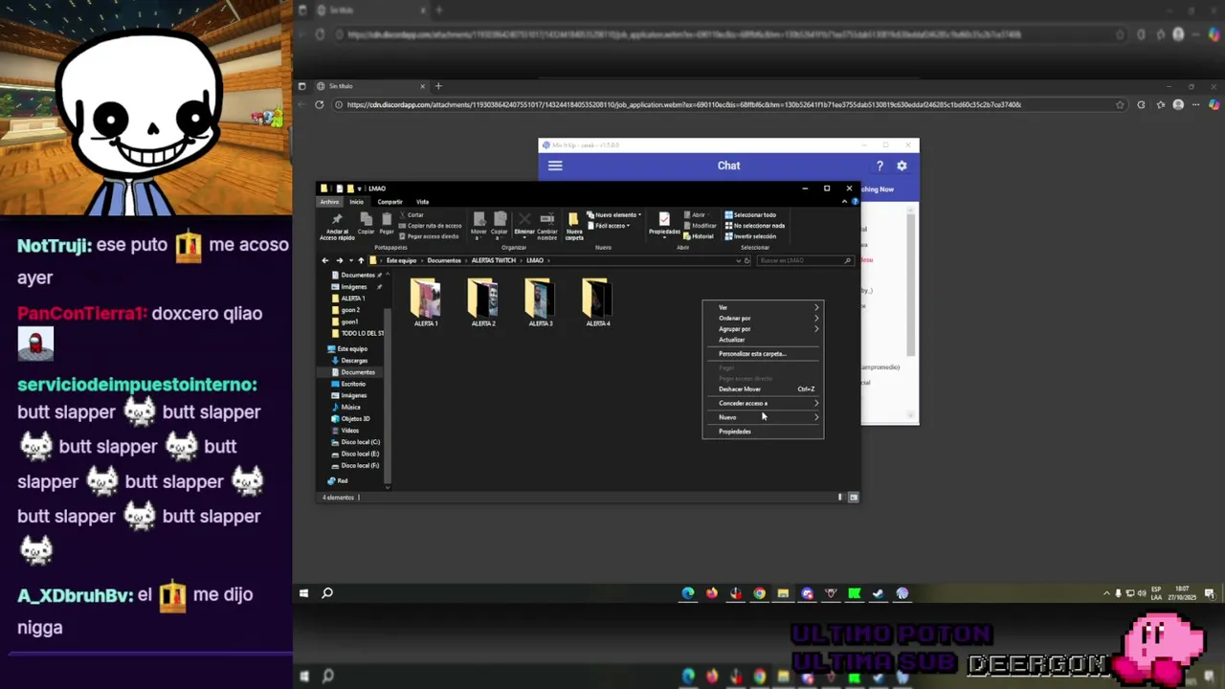The height and width of the screenshot is (689, 1225).
Task: Open the Nuevo submenu in context menu
Action: point(763,417)
